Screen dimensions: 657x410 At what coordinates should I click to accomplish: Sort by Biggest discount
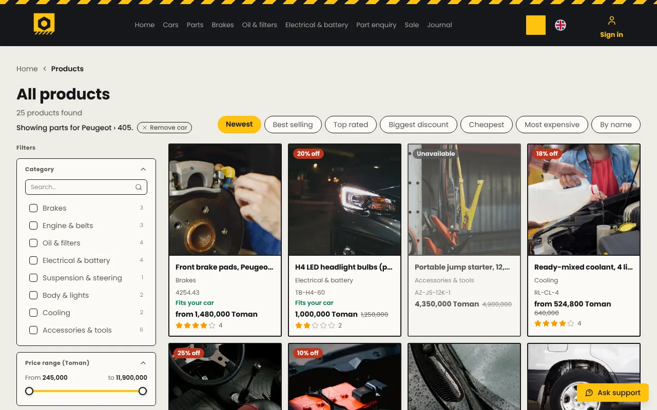(418, 125)
